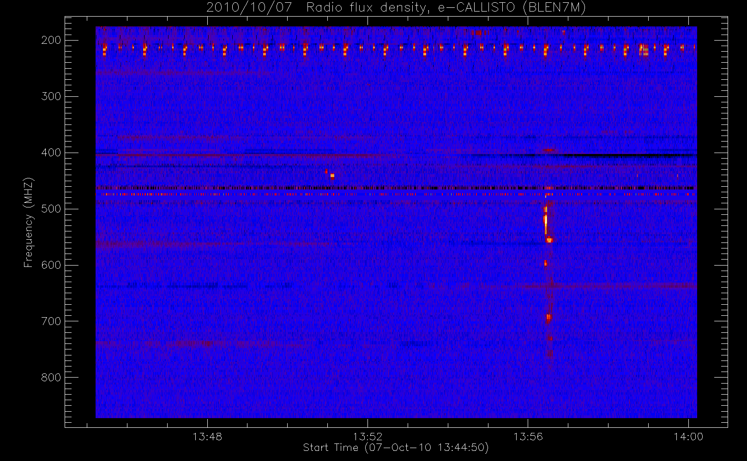Click the plot title 'Radio flux density, e-CALLISTO (BLEN7M)'
The height and width of the screenshot is (461, 747).
pyautogui.click(x=446, y=7)
